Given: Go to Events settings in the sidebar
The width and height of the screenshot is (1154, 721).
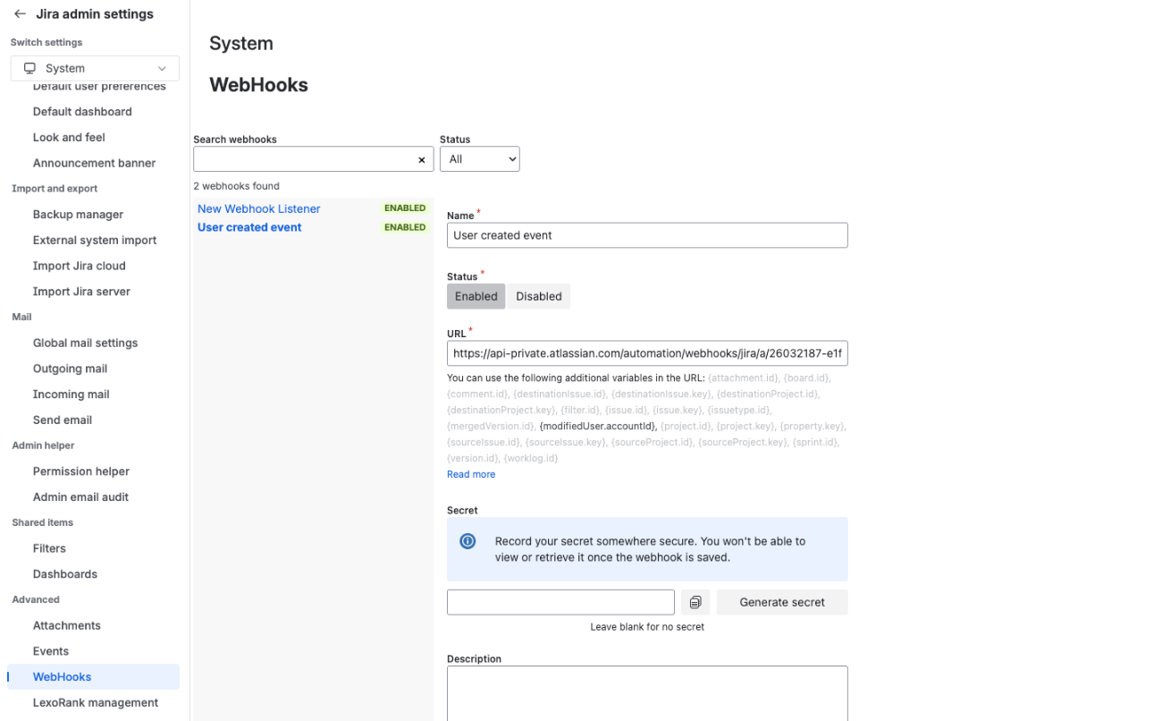Looking at the screenshot, I should tap(50, 650).
